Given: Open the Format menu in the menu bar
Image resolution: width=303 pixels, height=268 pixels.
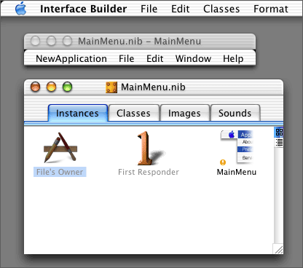Looking at the screenshot, I should (x=271, y=9).
